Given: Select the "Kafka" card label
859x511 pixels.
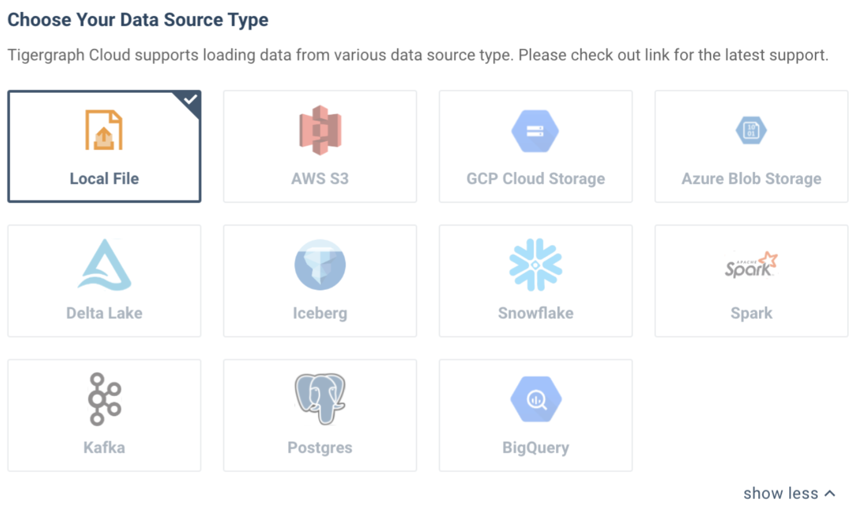Looking at the screenshot, I should pyautogui.click(x=104, y=448).
